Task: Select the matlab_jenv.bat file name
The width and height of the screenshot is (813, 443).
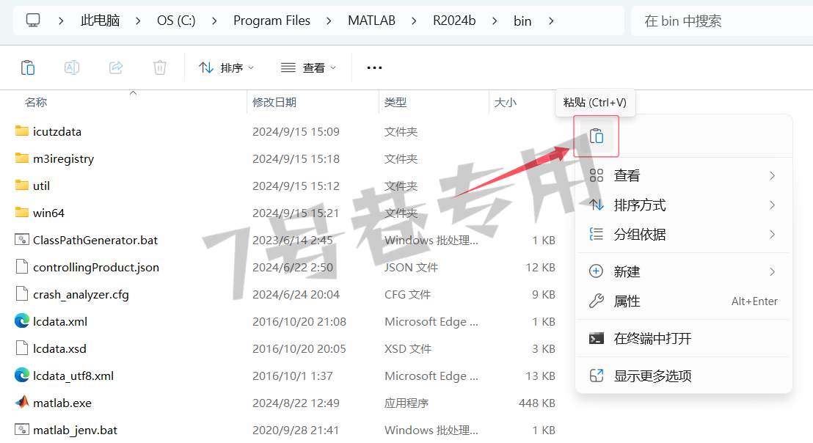Action: click(x=75, y=430)
